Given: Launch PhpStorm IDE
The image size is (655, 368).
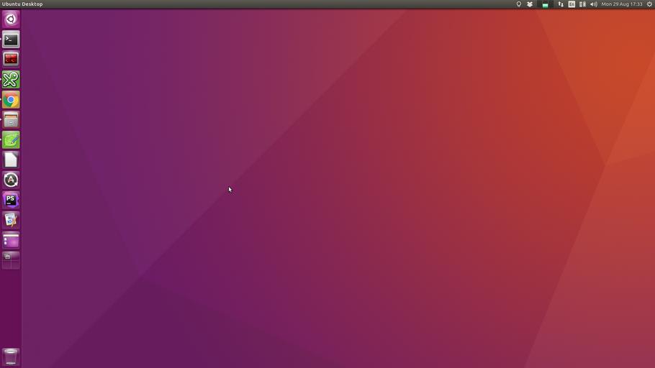Looking at the screenshot, I should coord(11,201).
